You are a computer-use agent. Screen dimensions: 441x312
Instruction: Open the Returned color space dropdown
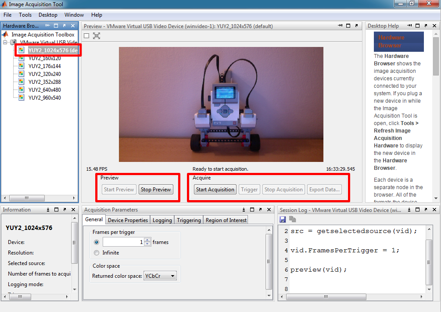click(x=160, y=276)
